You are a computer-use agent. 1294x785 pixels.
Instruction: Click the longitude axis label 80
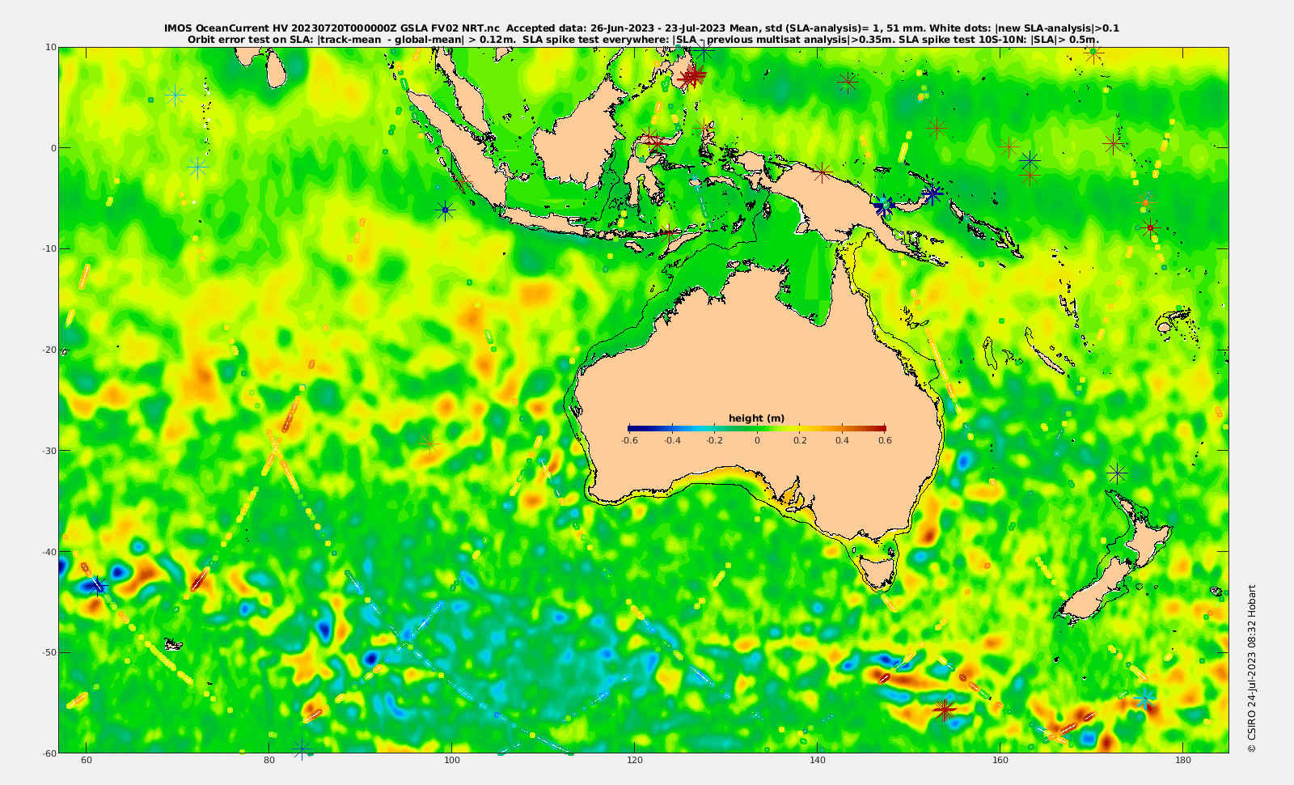tap(269, 761)
